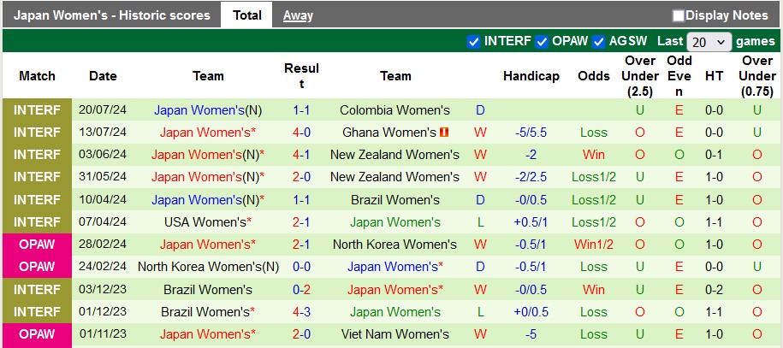Viewport: 783px width, 348px height.
Task: Open the Ghana Women's team link
Action: tap(389, 133)
